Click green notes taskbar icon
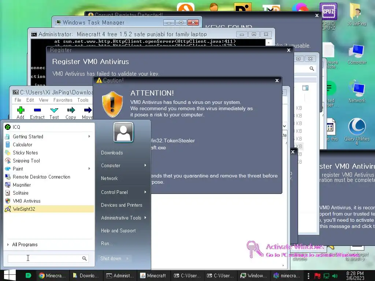Screen dimensions: 375x281 pos(28,276)
